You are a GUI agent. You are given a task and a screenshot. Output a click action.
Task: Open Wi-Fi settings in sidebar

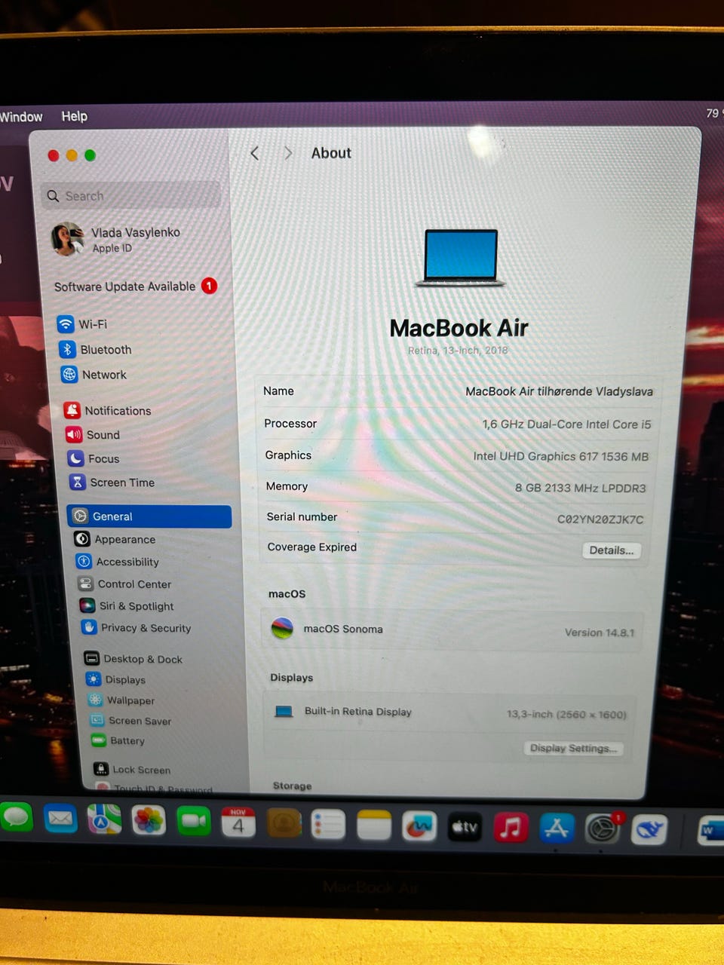click(83, 324)
